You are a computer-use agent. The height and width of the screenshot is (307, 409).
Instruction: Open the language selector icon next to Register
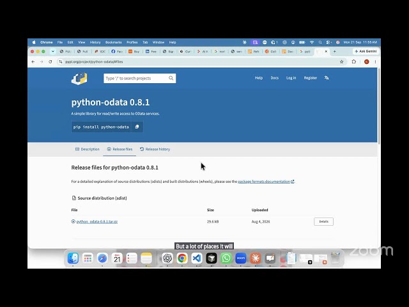pos(327,78)
